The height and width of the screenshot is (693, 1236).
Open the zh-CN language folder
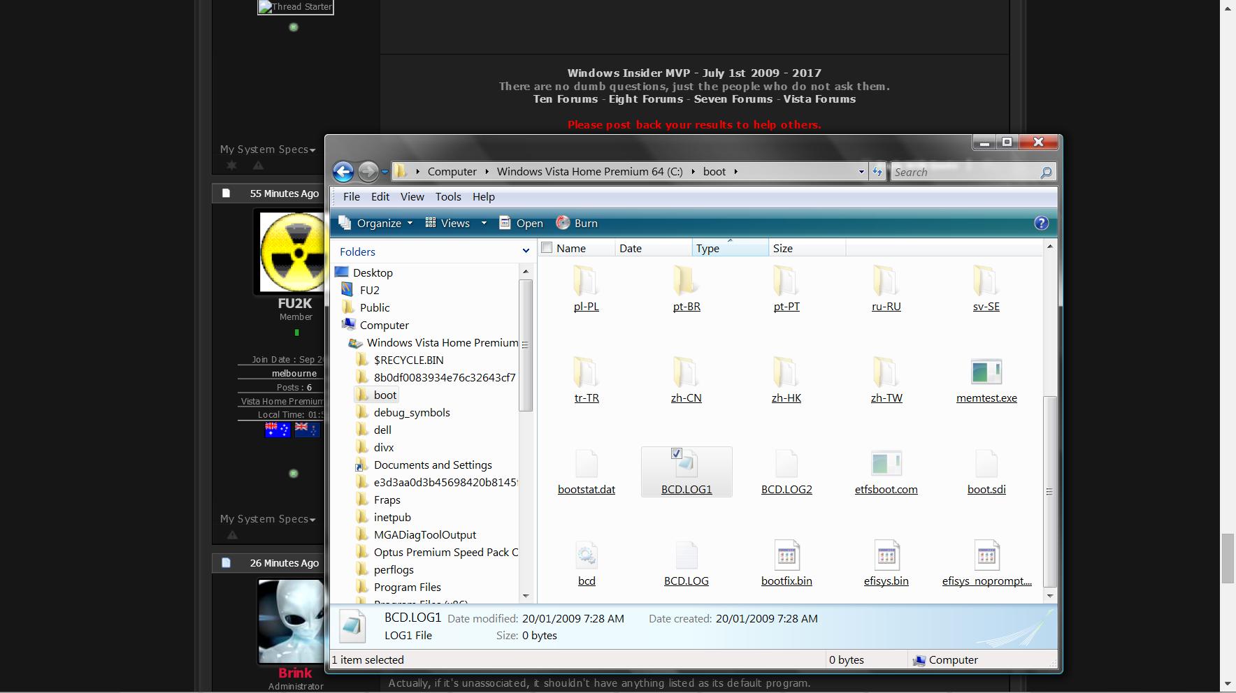pos(687,372)
